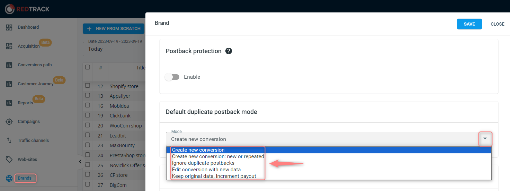
Task: Collapse the sidebar with chevron arrow
Action: (80, 162)
